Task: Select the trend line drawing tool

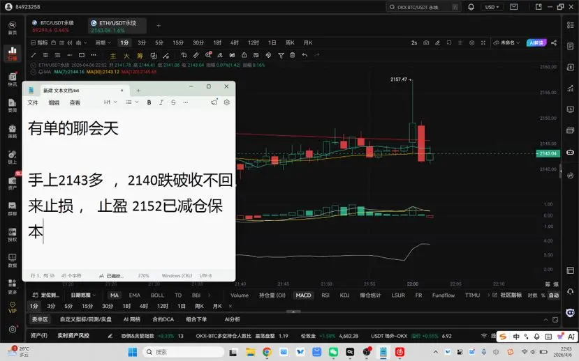Action: coord(34,55)
